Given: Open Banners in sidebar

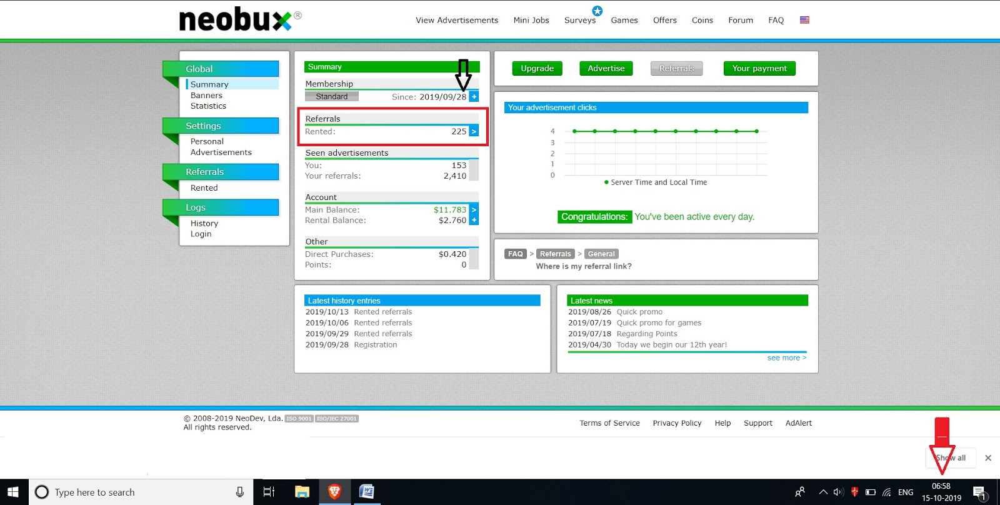Looking at the screenshot, I should [206, 96].
